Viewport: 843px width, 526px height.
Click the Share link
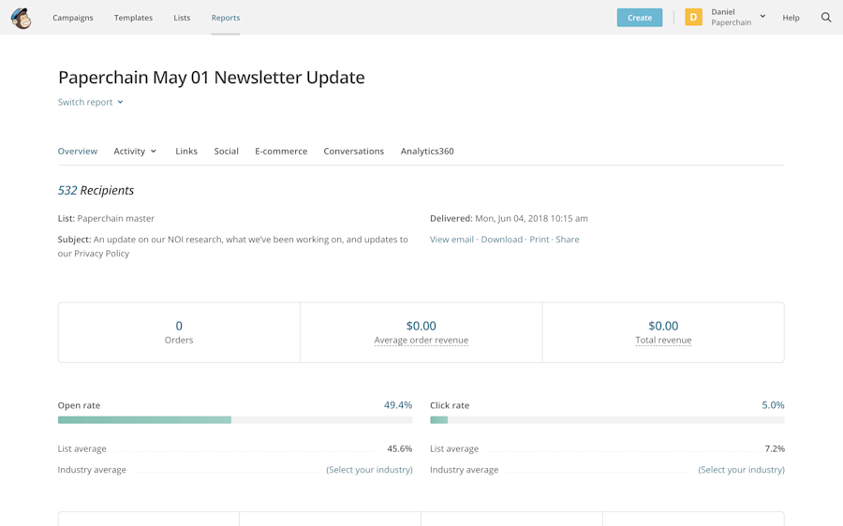[x=568, y=240]
